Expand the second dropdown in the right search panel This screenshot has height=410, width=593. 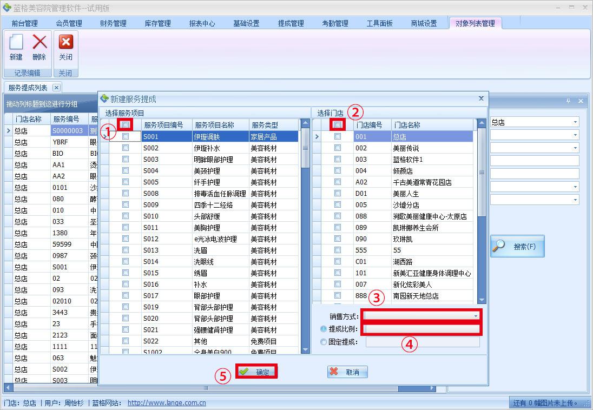coord(575,135)
